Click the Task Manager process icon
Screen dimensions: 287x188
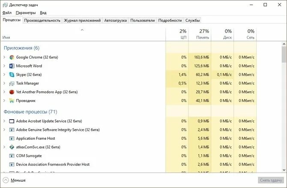pyautogui.click(x=12, y=83)
